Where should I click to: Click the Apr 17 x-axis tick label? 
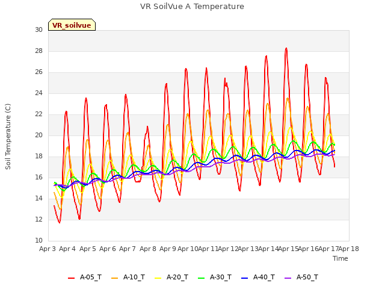tap(329, 249)
